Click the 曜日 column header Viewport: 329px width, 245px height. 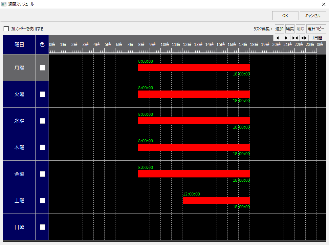[19, 45]
